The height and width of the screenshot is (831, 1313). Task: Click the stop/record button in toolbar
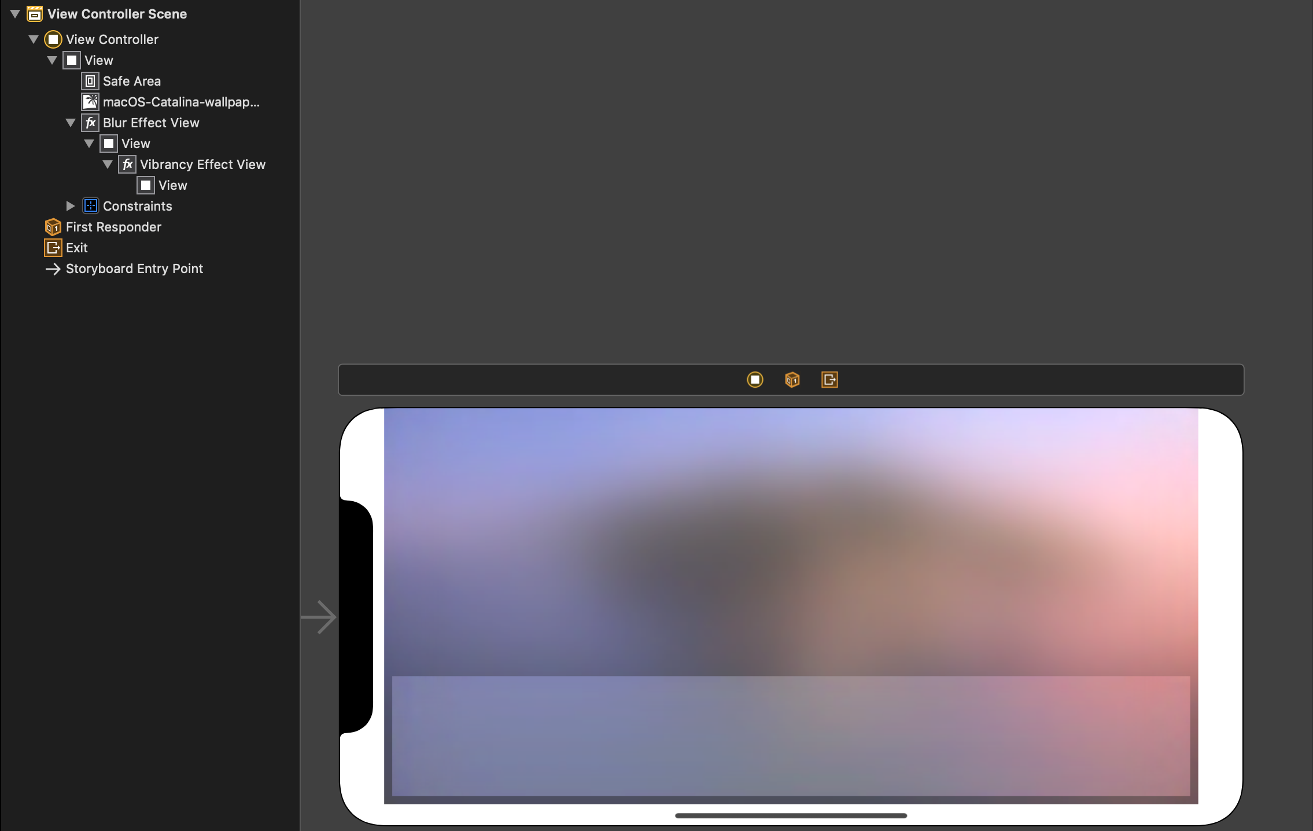[755, 379]
